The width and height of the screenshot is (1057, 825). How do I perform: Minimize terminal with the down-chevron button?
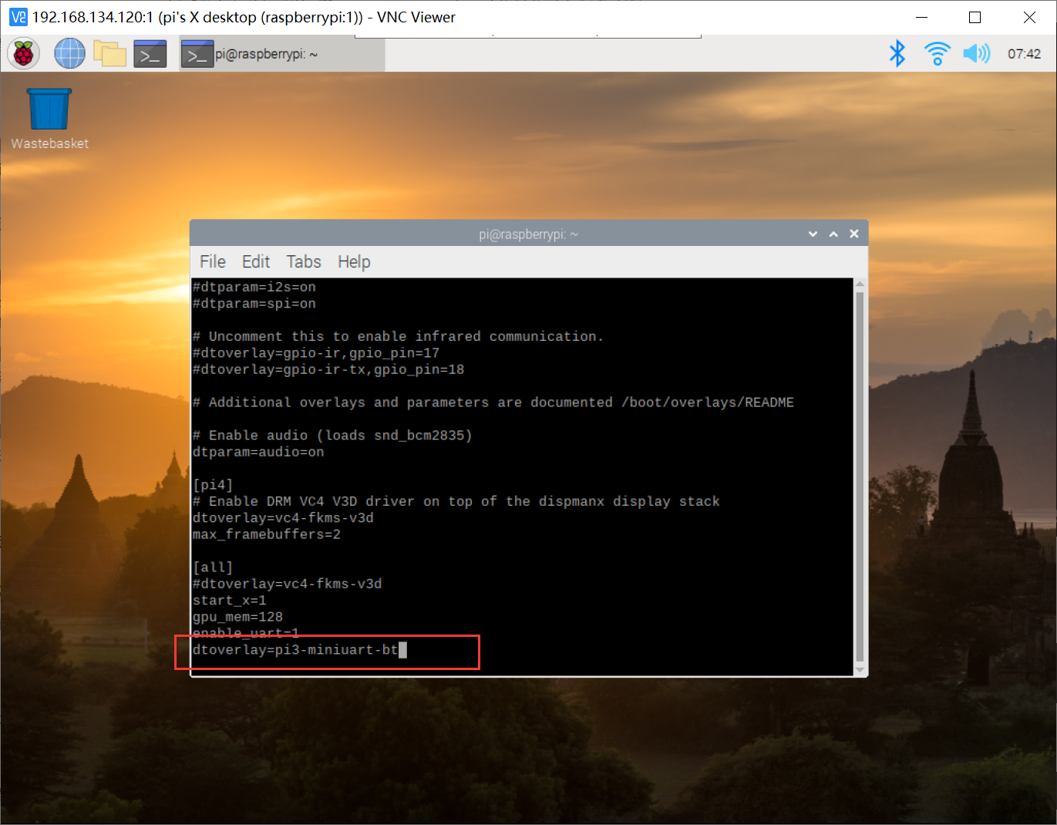tap(813, 234)
